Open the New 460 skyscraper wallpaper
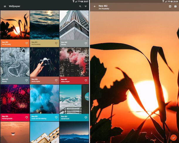The height and width of the screenshot is (143, 179). click(x=74, y=25)
